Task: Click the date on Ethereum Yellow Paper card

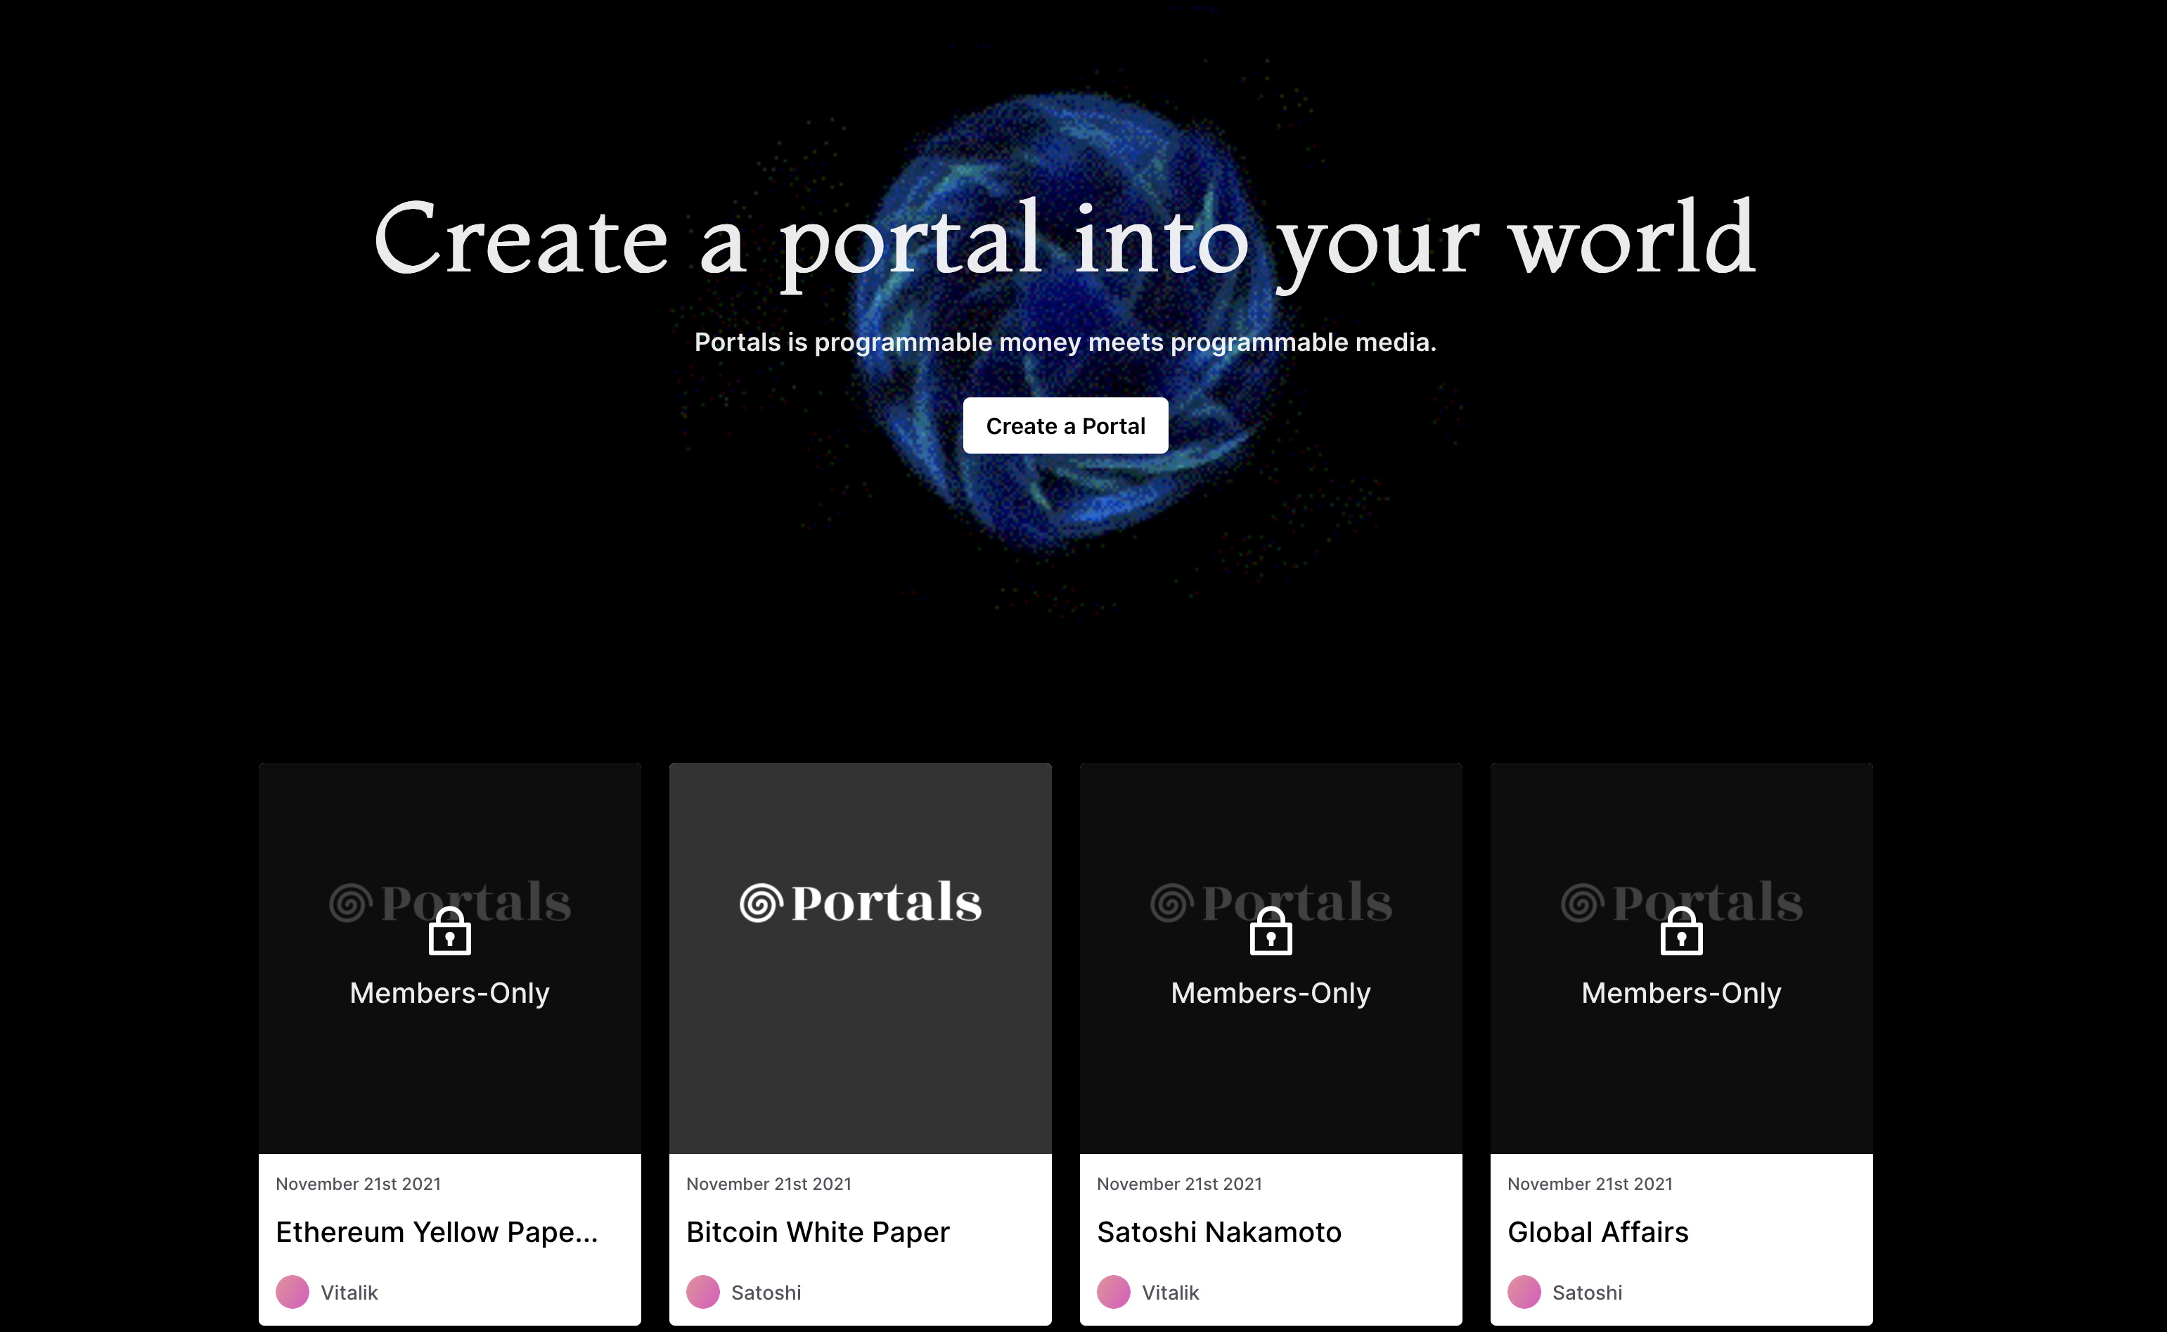Action: tap(359, 1184)
